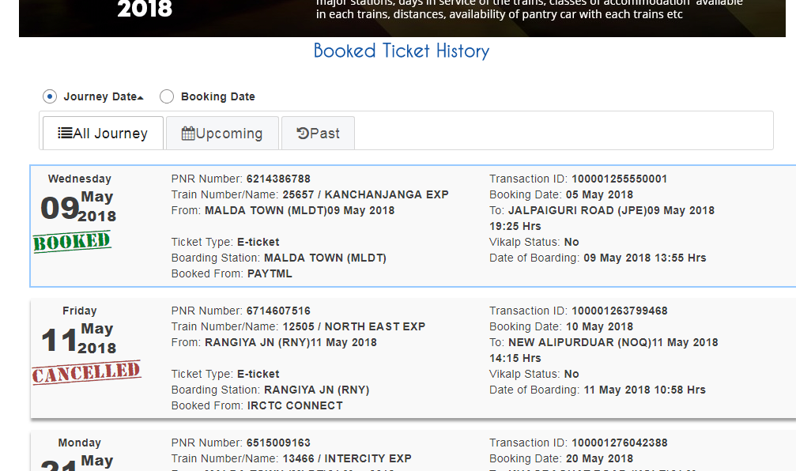This screenshot has width=796, height=471.
Task: Click the Booked Ticket History heading
Action: 401,51
